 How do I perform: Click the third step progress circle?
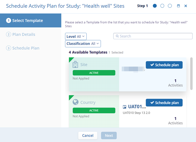[170, 6]
